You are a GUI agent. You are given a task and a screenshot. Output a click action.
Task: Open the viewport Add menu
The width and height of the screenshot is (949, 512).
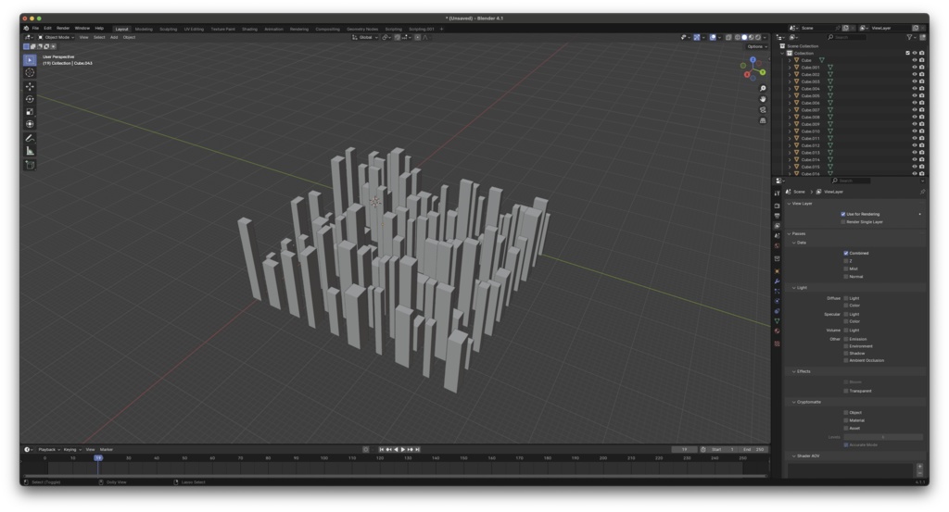tap(114, 37)
